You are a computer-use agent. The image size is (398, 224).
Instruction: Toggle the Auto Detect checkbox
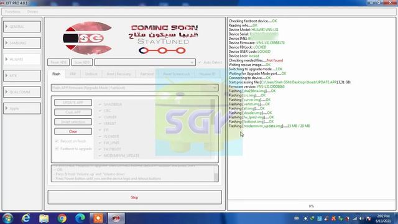(x=200, y=62)
